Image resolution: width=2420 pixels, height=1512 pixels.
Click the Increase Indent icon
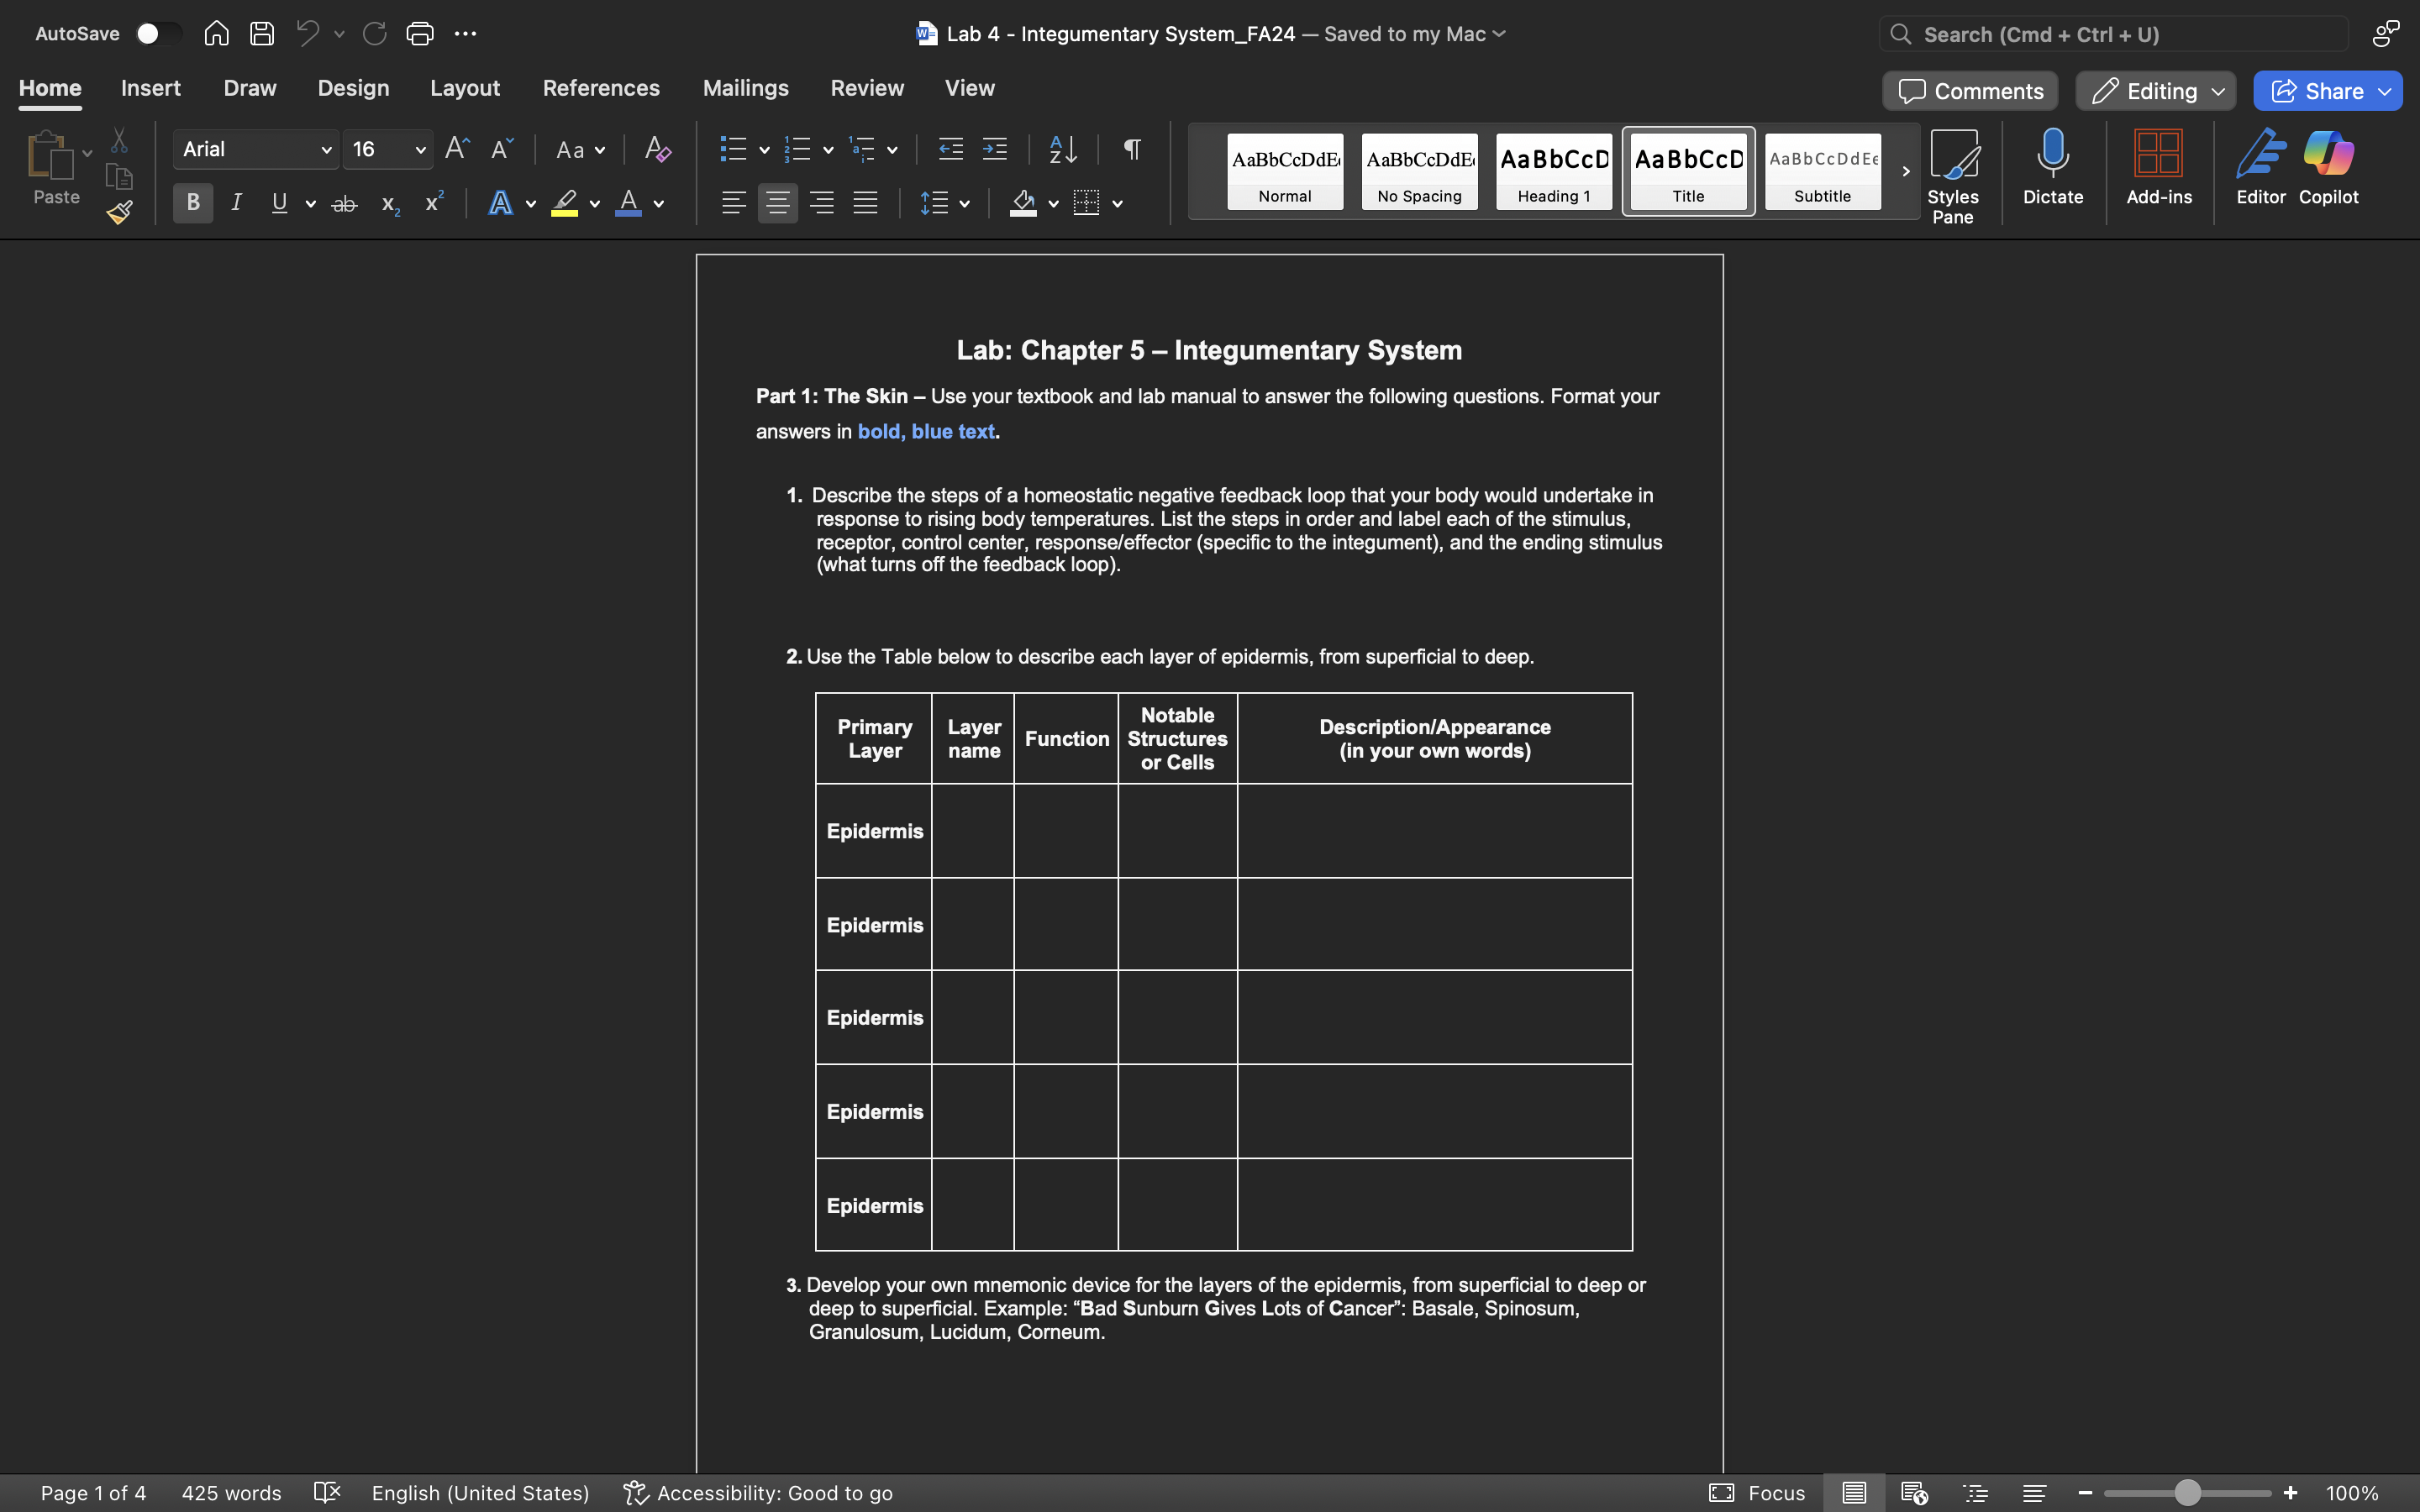995,149
